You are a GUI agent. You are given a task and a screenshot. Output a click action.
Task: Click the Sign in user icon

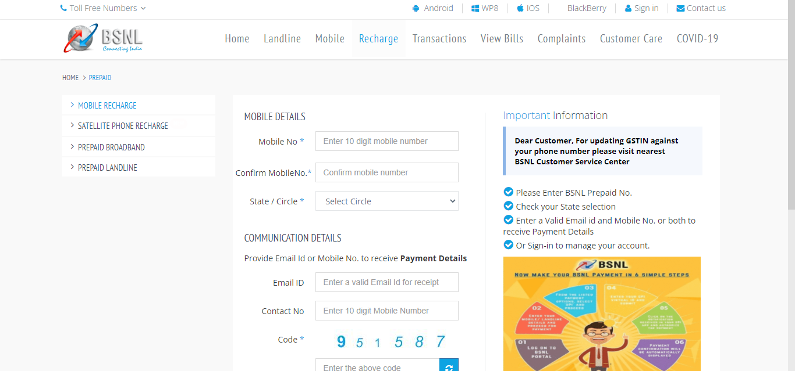pos(628,8)
